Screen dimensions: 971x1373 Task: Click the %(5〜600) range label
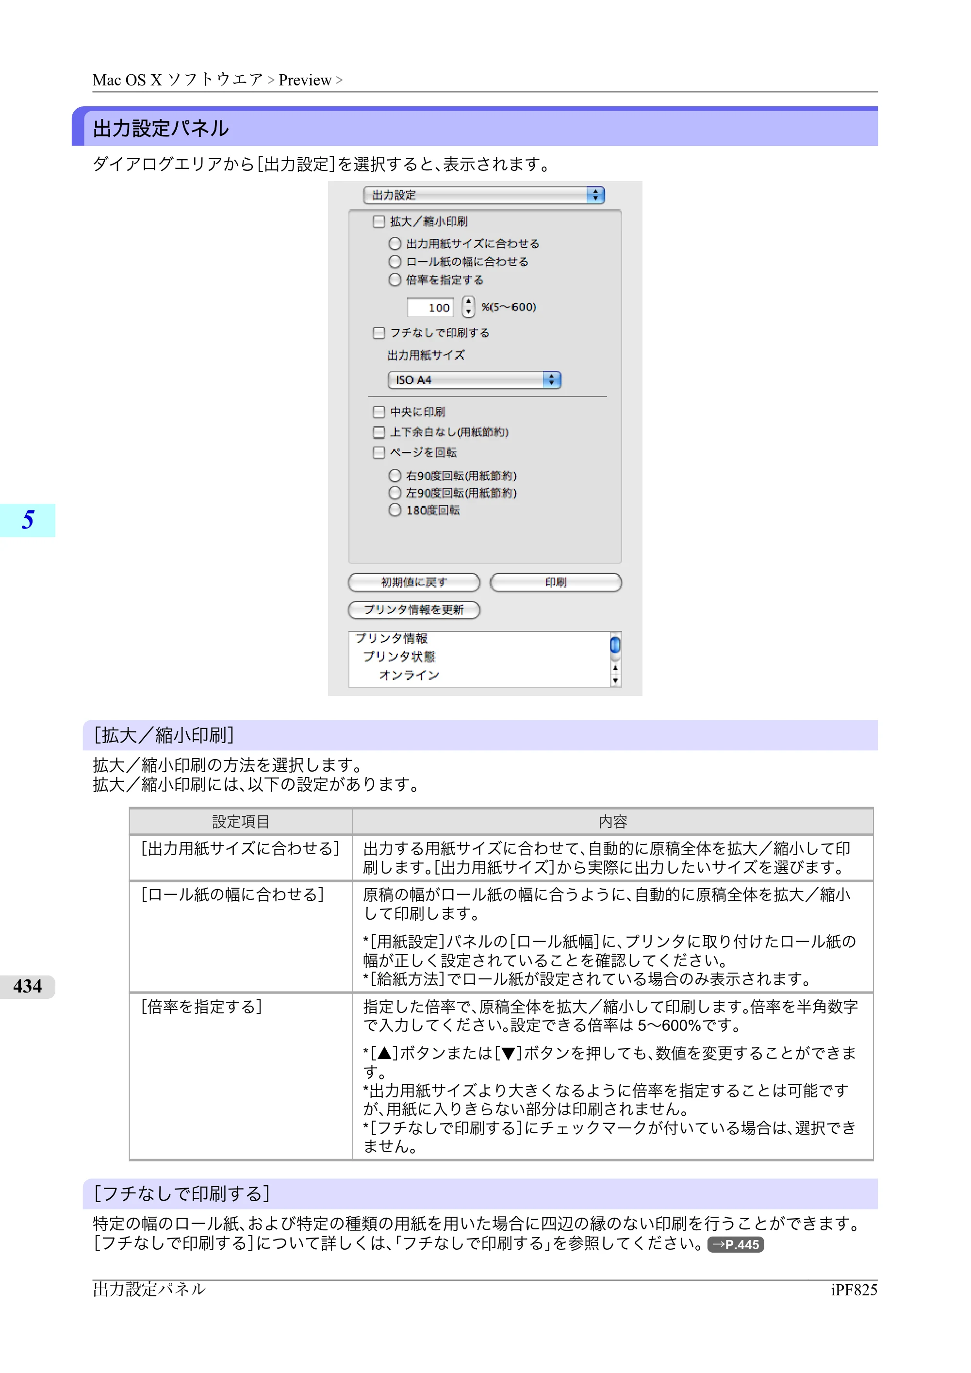(509, 307)
